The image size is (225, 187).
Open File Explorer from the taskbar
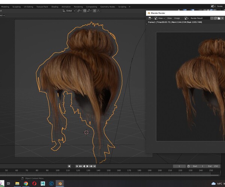17,183
